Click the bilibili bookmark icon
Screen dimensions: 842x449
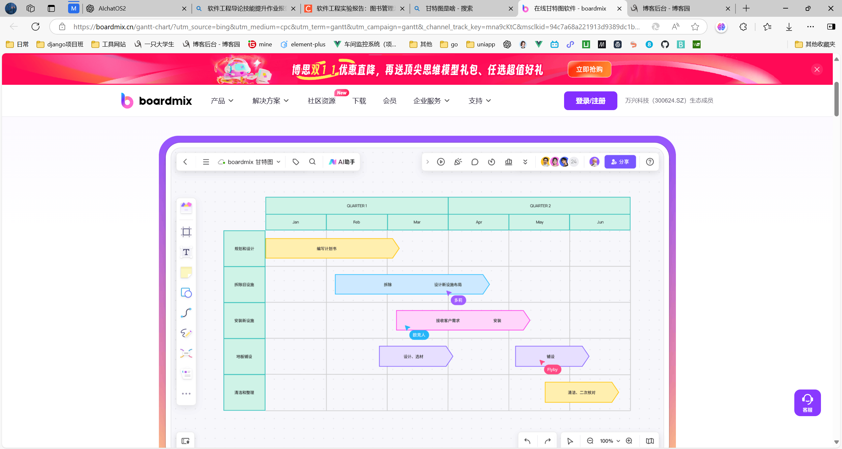[555, 44]
